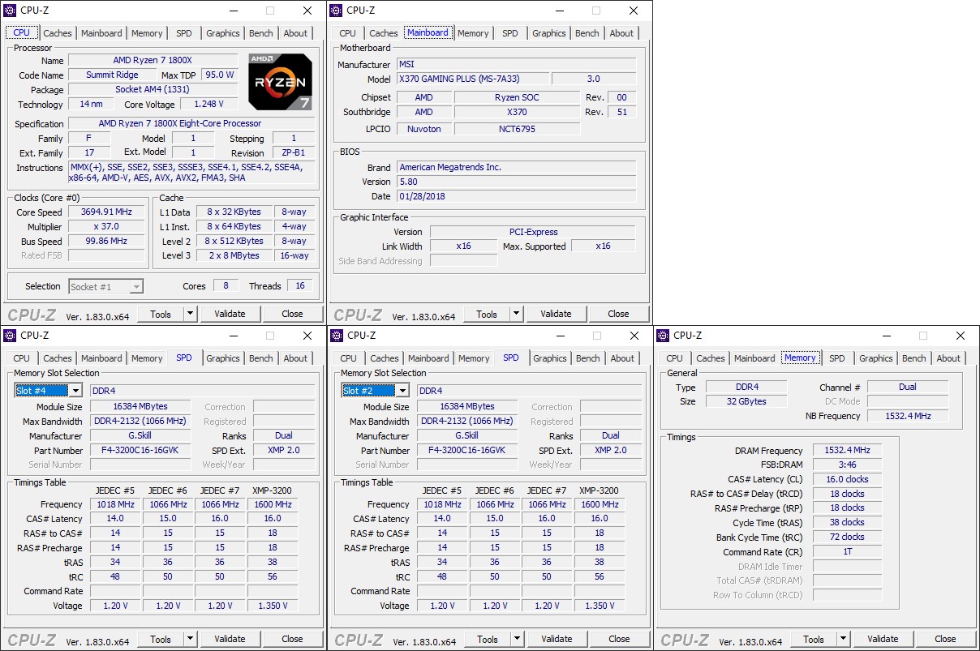Open the Socket #1 selection dropdown
This screenshot has height=651, width=980.
[136, 286]
